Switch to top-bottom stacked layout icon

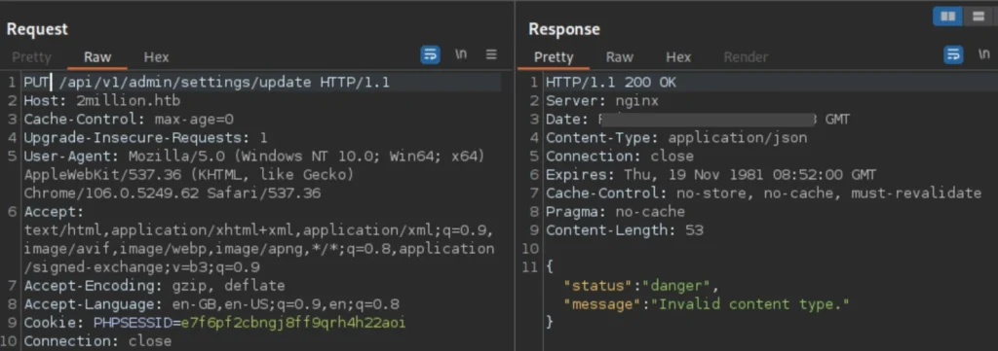pos(979,17)
